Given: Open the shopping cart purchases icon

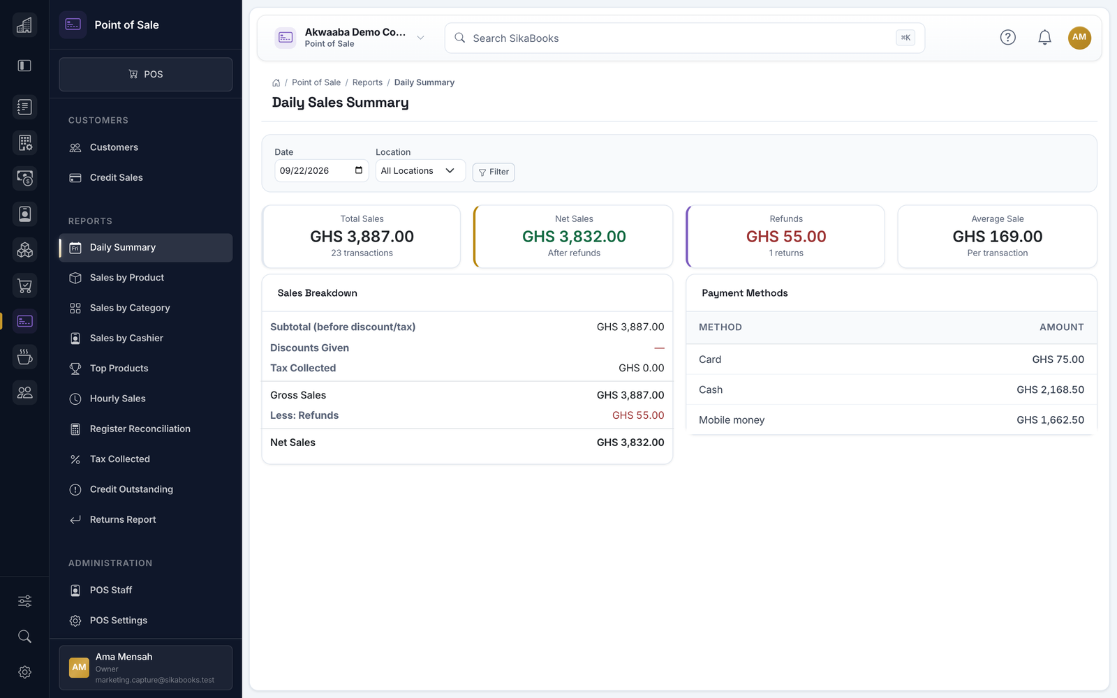Looking at the screenshot, I should pyautogui.click(x=24, y=285).
